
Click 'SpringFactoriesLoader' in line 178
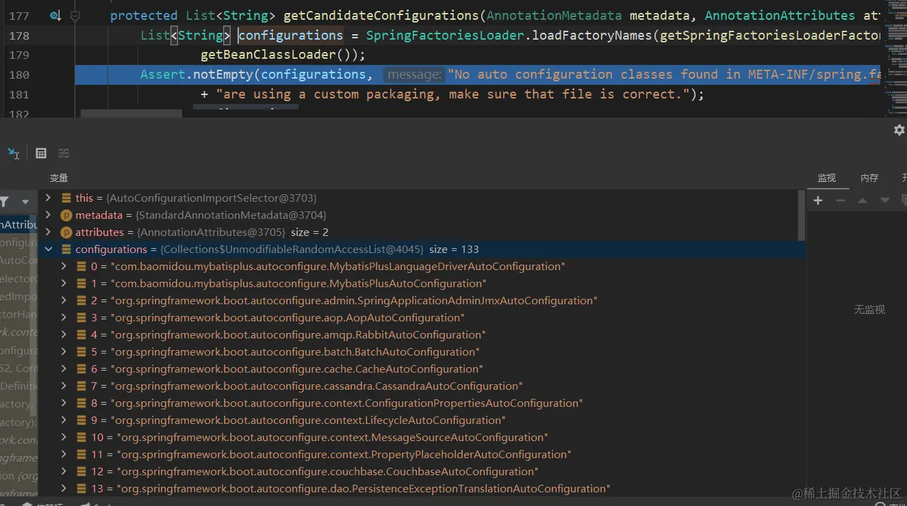click(x=445, y=35)
